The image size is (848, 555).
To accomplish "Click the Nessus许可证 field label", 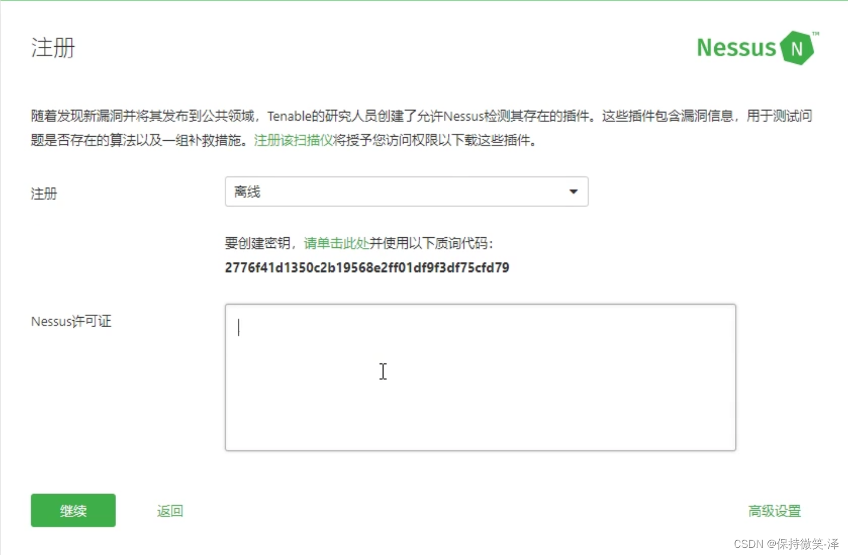I will (71, 321).
